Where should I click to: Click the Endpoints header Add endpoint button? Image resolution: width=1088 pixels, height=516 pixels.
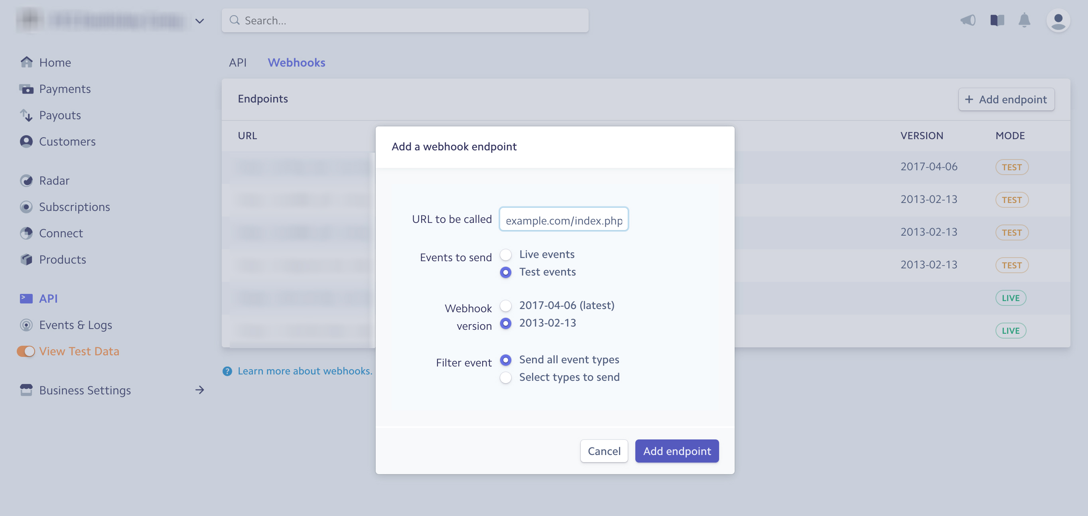1006,99
